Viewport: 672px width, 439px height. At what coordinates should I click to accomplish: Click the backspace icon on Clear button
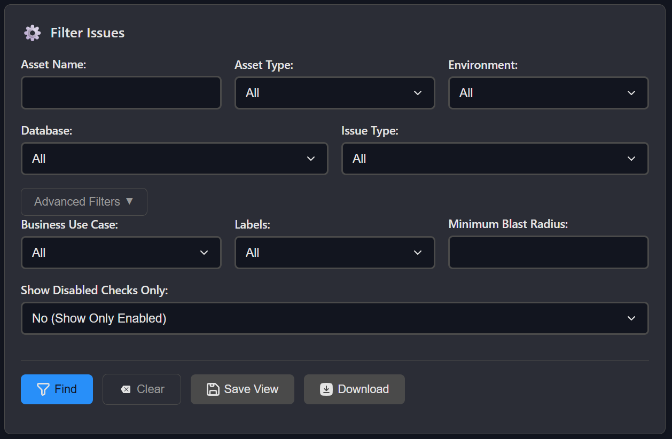click(x=126, y=389)
